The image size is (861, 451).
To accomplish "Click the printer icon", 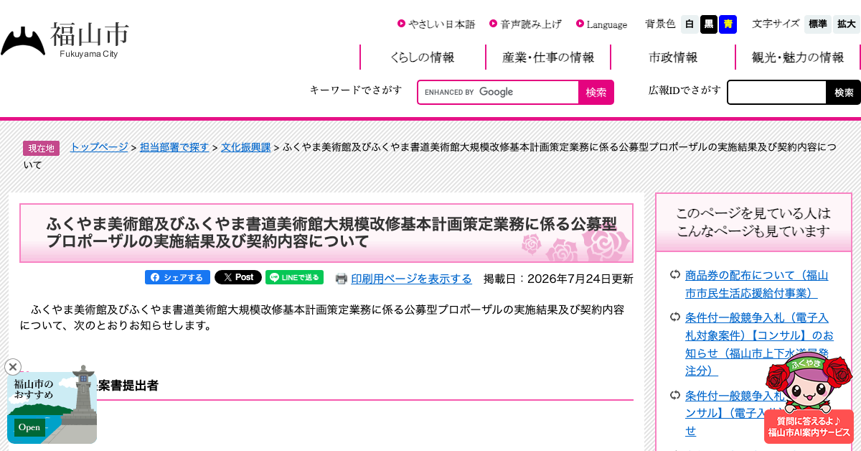I will pos(342,279).
